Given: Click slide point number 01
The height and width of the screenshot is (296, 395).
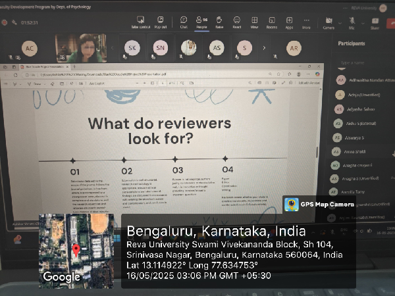Looking at the screenshot, I should coord(75,172).
